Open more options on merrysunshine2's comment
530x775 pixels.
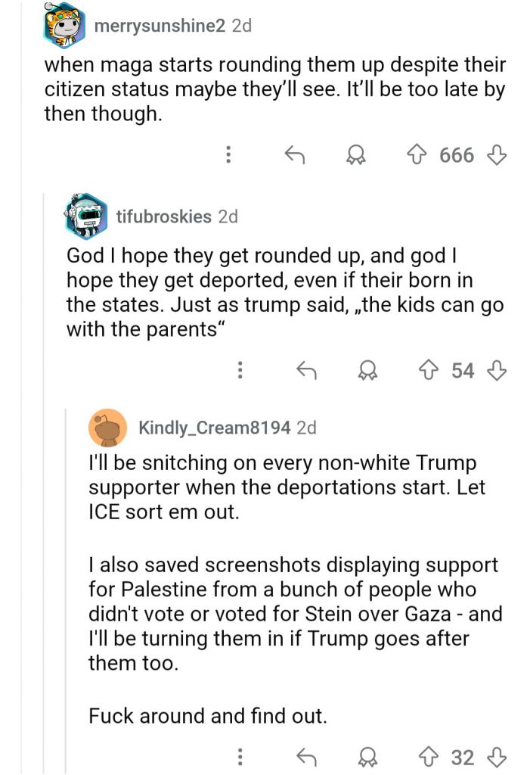click(228, 155)
